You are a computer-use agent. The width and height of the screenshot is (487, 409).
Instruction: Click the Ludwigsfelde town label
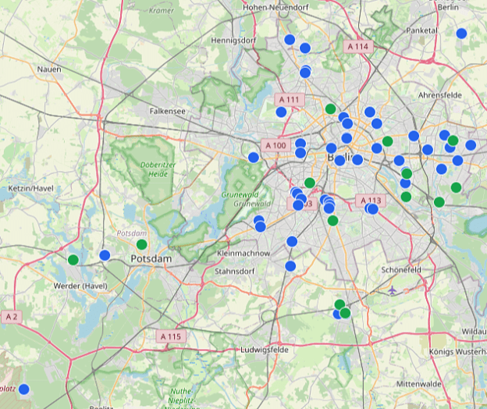click(265, 349)
